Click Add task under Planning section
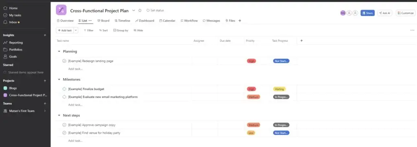This screenshot has width=417, height=147. [x=75, y=69]
